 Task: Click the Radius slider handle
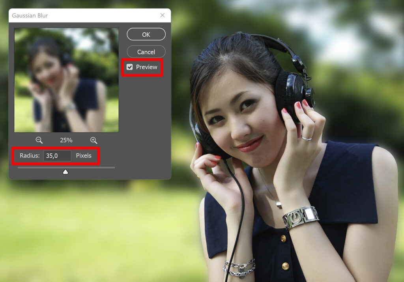[65, 172]
